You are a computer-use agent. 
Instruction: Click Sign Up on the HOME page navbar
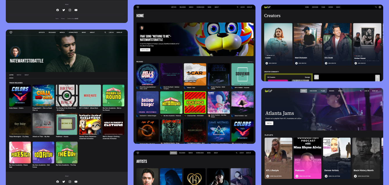(249, 7)
